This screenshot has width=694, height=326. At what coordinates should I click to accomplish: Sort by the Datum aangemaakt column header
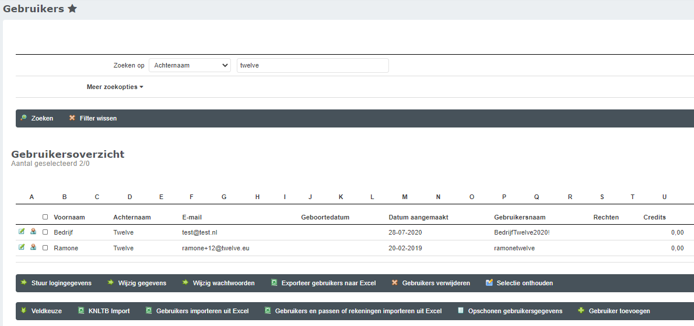(x=418, y=217)
